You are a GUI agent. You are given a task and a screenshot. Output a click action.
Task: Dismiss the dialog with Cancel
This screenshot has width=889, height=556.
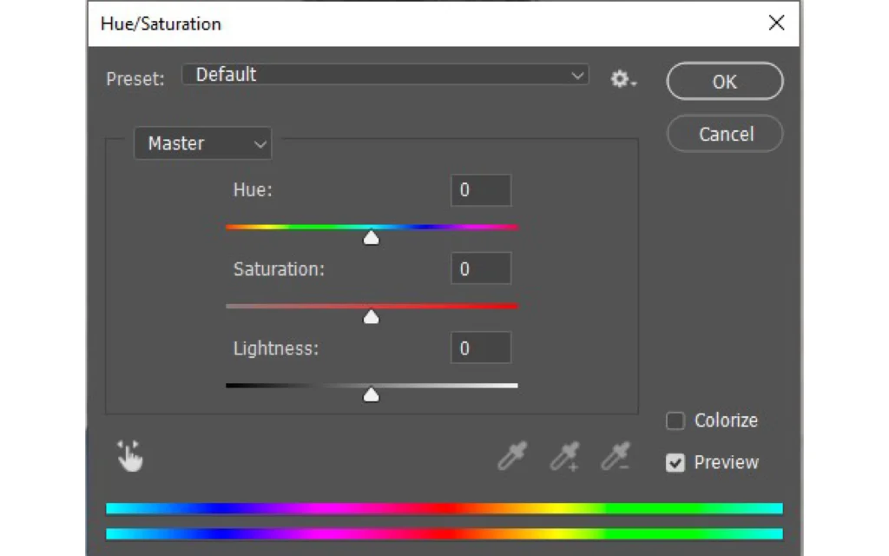[x=724, y=134]
